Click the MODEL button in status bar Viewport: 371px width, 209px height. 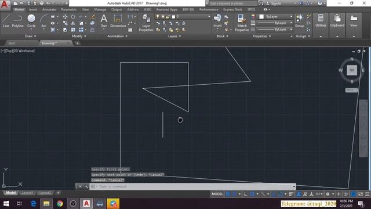click(x=217, y=194)
